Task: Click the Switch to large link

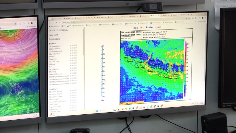Action: (54, 39)
